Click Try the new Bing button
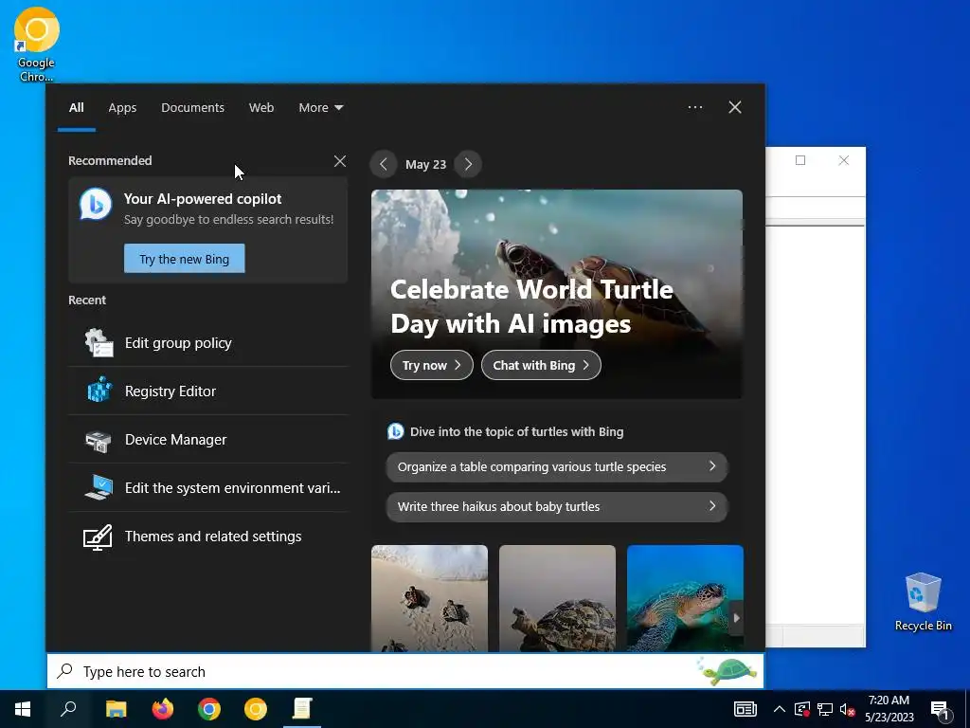Image resolution: width=970 pixels, height=728 pixels. pos(185,259)
